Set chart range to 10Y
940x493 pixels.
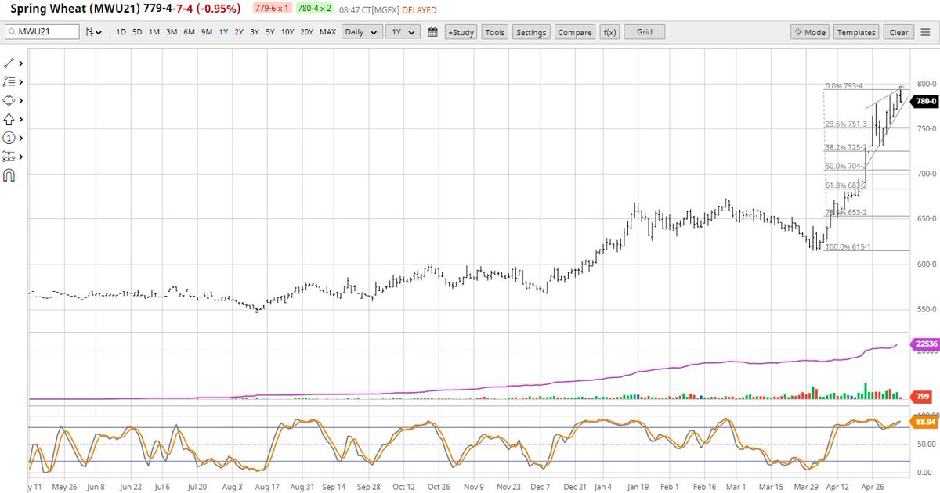(x=287, y=32)
